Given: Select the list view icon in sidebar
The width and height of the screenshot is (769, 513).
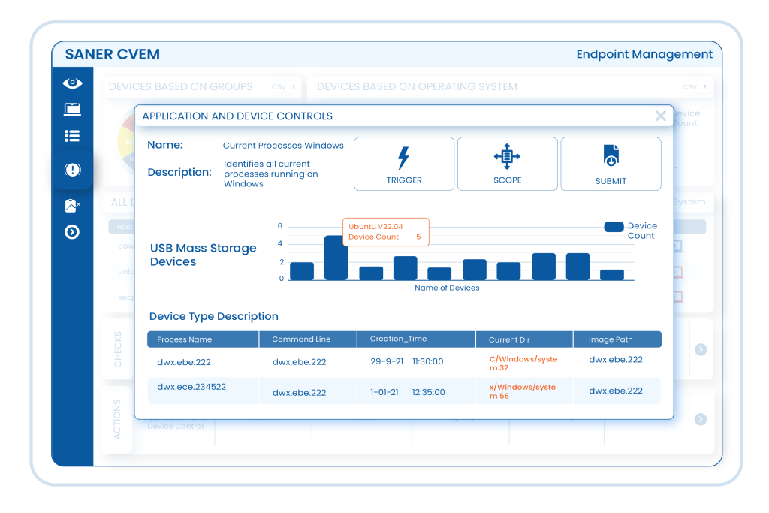Looking at the screenshot, I should pos(72,136).
